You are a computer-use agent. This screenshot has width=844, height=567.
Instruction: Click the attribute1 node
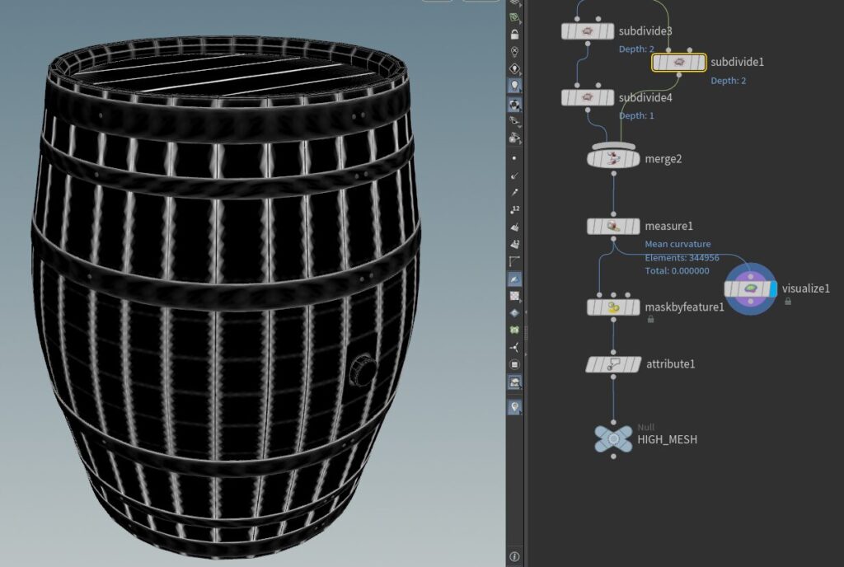coord(612,363)
